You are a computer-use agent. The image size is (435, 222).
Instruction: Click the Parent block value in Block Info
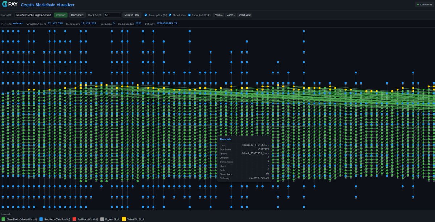click(x=255, y=153)
